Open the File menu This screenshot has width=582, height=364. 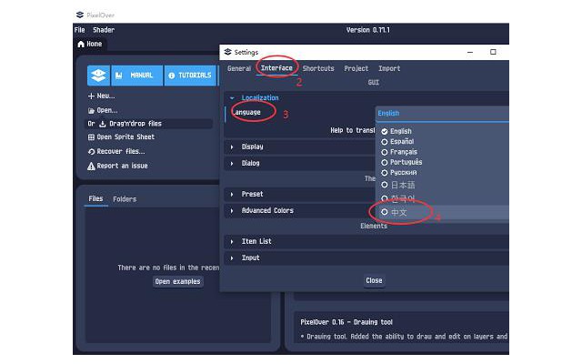tap(79, 30)
